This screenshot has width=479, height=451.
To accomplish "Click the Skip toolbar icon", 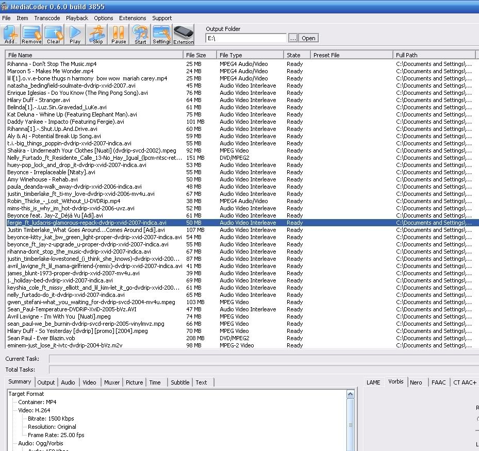I will coord(97,35).
